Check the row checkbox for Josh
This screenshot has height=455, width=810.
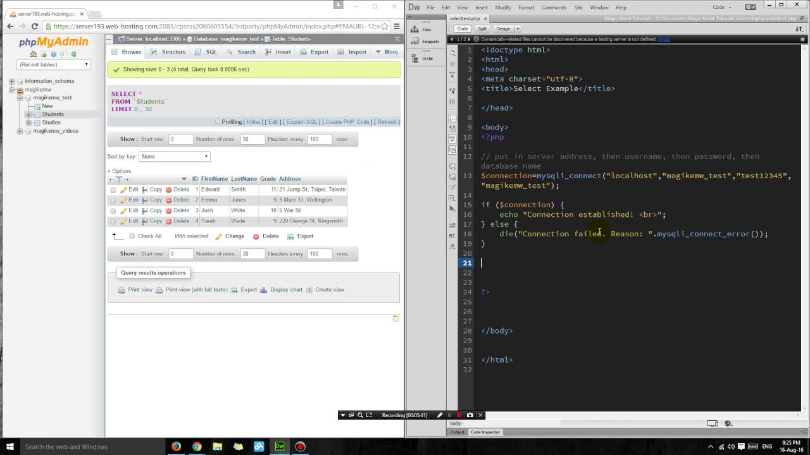(x=113, y=211)
